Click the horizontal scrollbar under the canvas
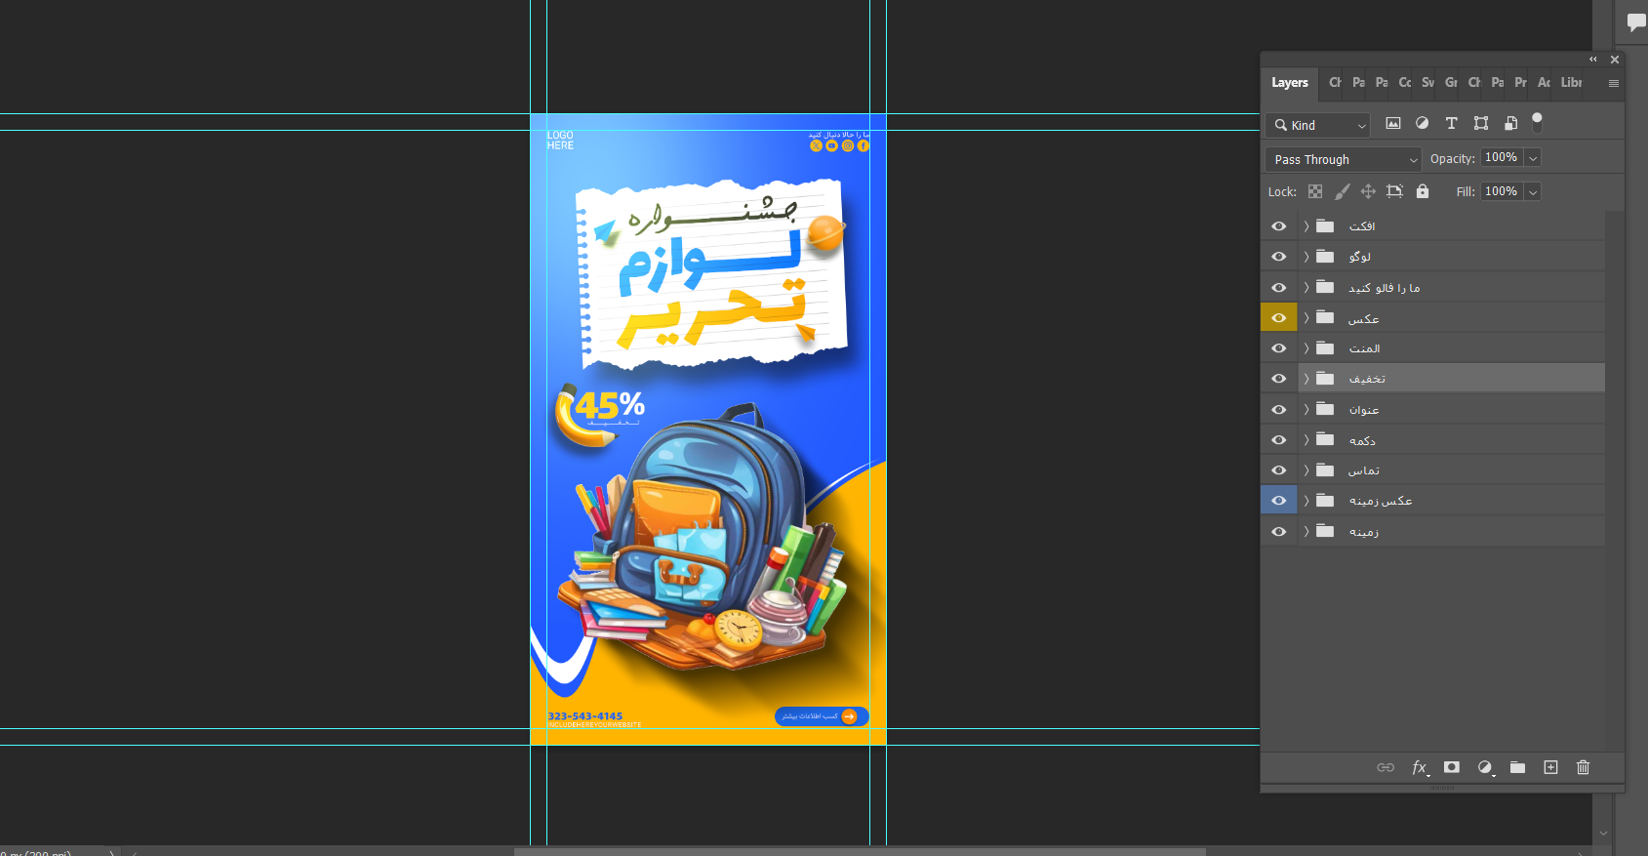 [860, 851]
